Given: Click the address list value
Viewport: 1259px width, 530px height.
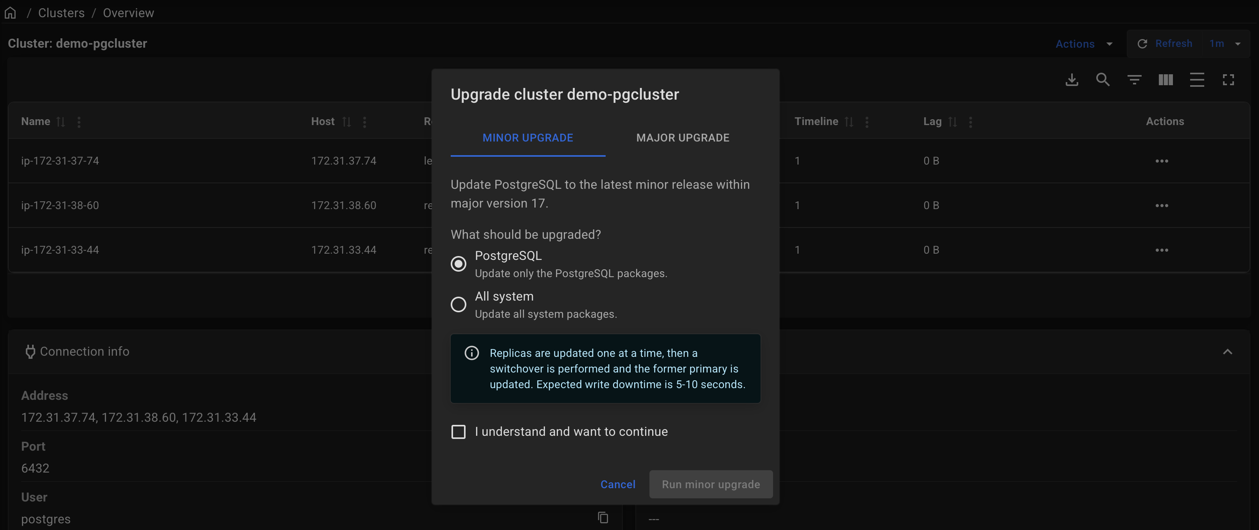Looking at the screenshot, I should tap(138, 417).
